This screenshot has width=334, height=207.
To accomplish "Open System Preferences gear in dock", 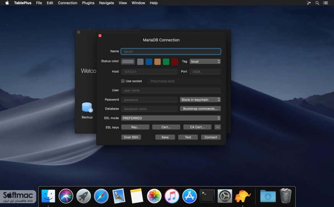I will click(x=225, y=196).
